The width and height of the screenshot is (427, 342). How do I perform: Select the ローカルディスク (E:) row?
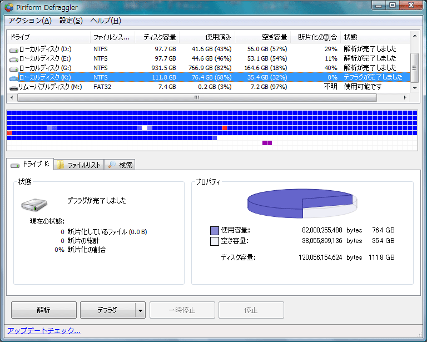click(x=208, y=58)
